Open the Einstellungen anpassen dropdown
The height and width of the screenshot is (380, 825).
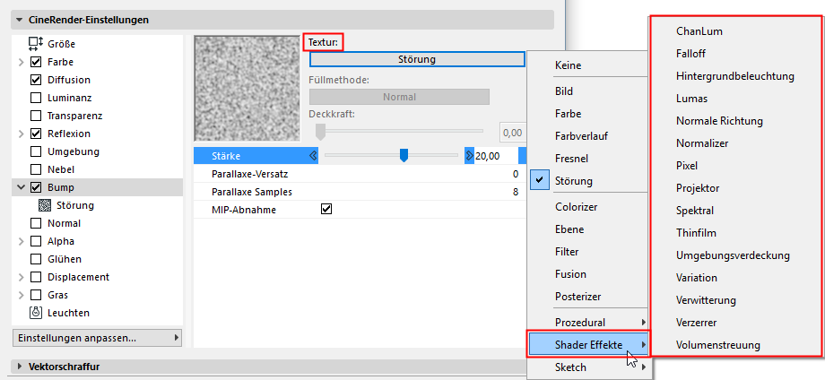click(97, 338)
